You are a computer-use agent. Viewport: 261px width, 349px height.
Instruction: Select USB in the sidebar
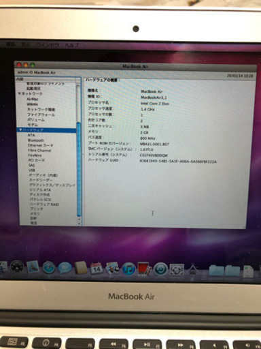[x=32, y=170]
